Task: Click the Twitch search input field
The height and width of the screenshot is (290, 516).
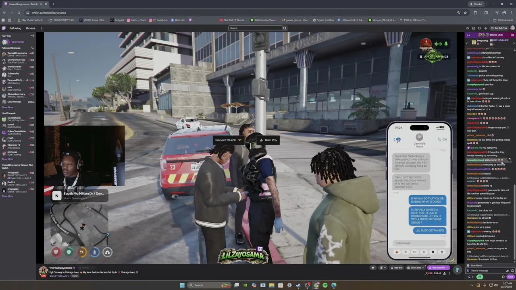Action: (x=255, y=28)
